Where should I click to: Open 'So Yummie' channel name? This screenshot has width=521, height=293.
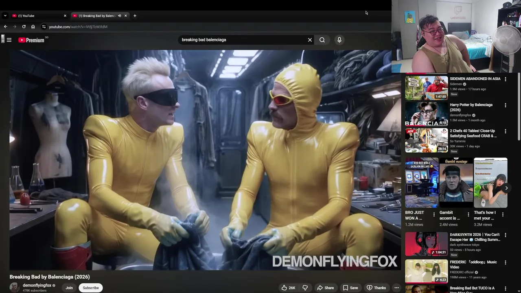[457, 141]
